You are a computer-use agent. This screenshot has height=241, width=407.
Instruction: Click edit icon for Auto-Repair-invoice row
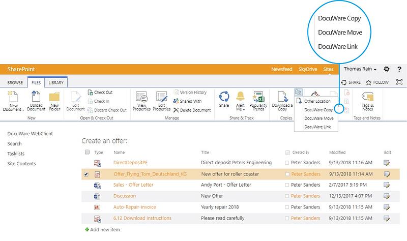(387, 207)
